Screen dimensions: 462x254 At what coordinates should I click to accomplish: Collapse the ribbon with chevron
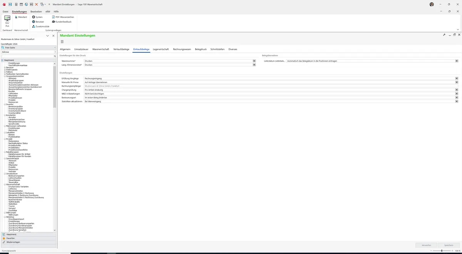click(x=458, y=29)
